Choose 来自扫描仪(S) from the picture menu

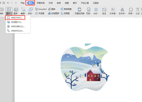[18, 26]
